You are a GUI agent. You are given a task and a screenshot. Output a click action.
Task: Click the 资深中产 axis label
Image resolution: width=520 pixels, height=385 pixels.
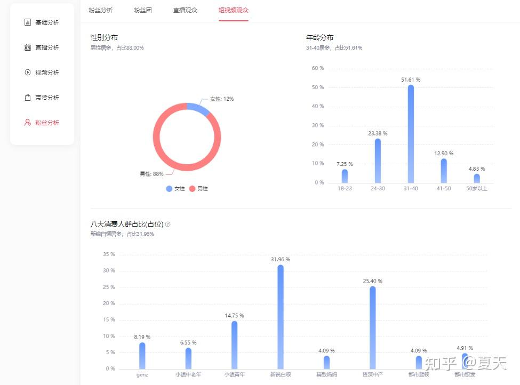(x=373, y=374)
